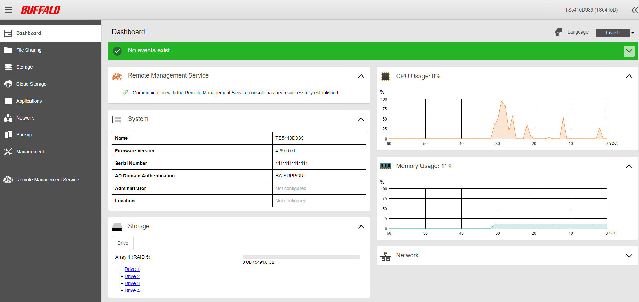Image resolution: width=639 pixels, height=302 pixels.
Task: Open the Drive 1 link
Action: tap(132, 269)
